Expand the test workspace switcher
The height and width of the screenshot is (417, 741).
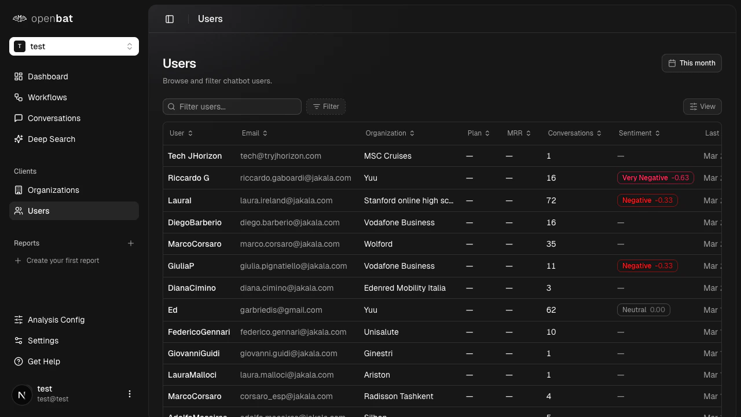pyautogui.click(x=74, y=46)
